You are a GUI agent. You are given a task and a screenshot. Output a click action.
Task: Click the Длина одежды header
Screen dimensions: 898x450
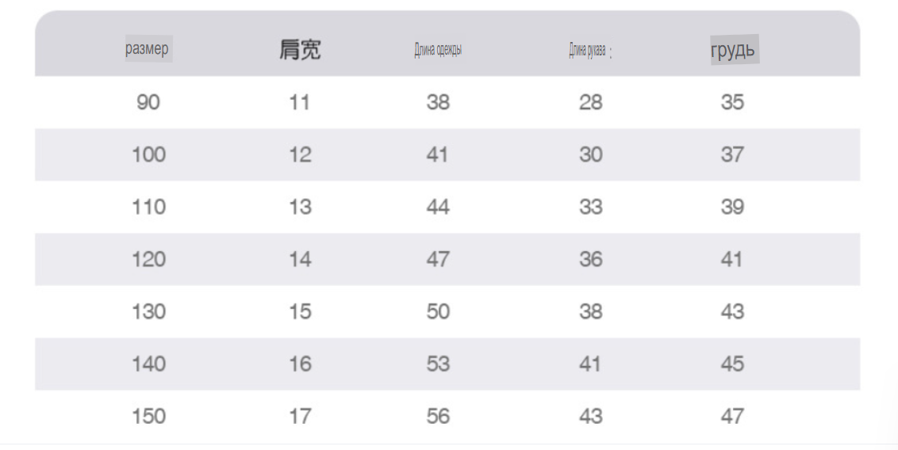pyautogui.click(x=438, y=50)
